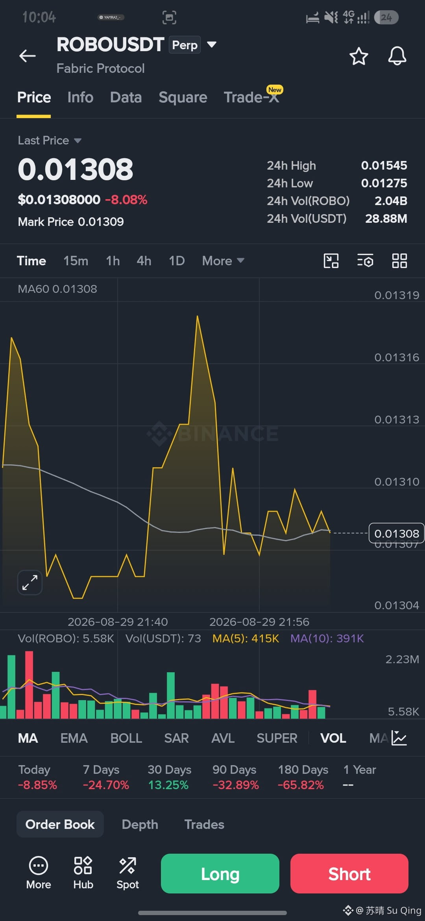The height and width of the screenshot is (921, 425).
Task: Tap the Today -8.85% change
Action: (37, 777)
